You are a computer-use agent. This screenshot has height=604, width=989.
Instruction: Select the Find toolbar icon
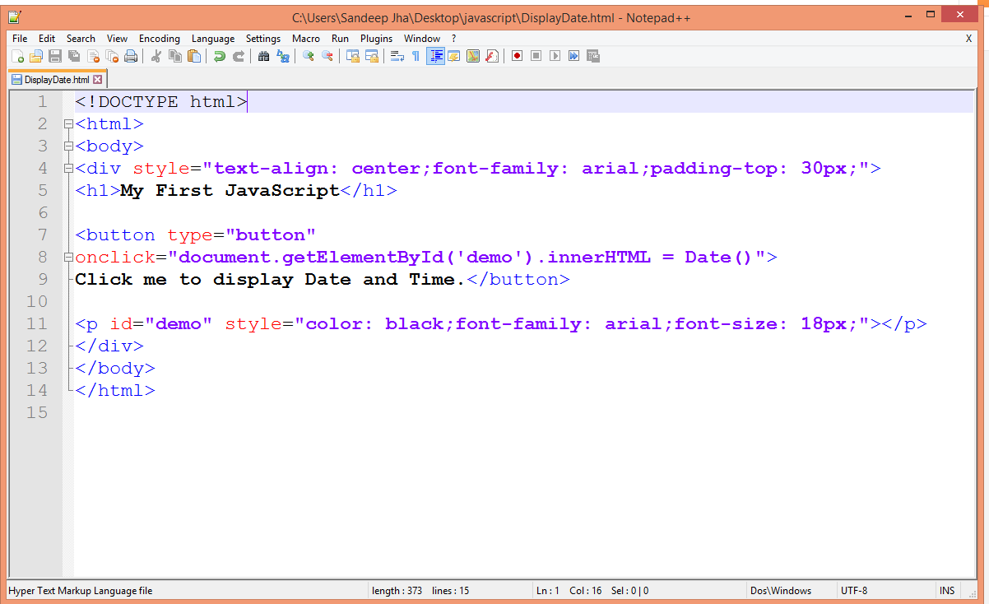pyautogui.click(x=263, y=56)
